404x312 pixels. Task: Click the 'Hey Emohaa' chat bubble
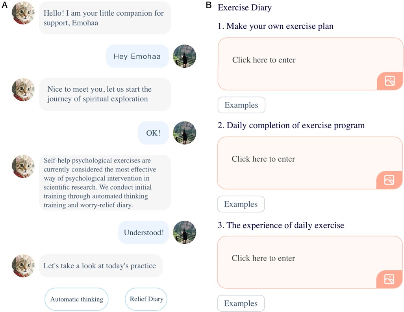[137, 56]
